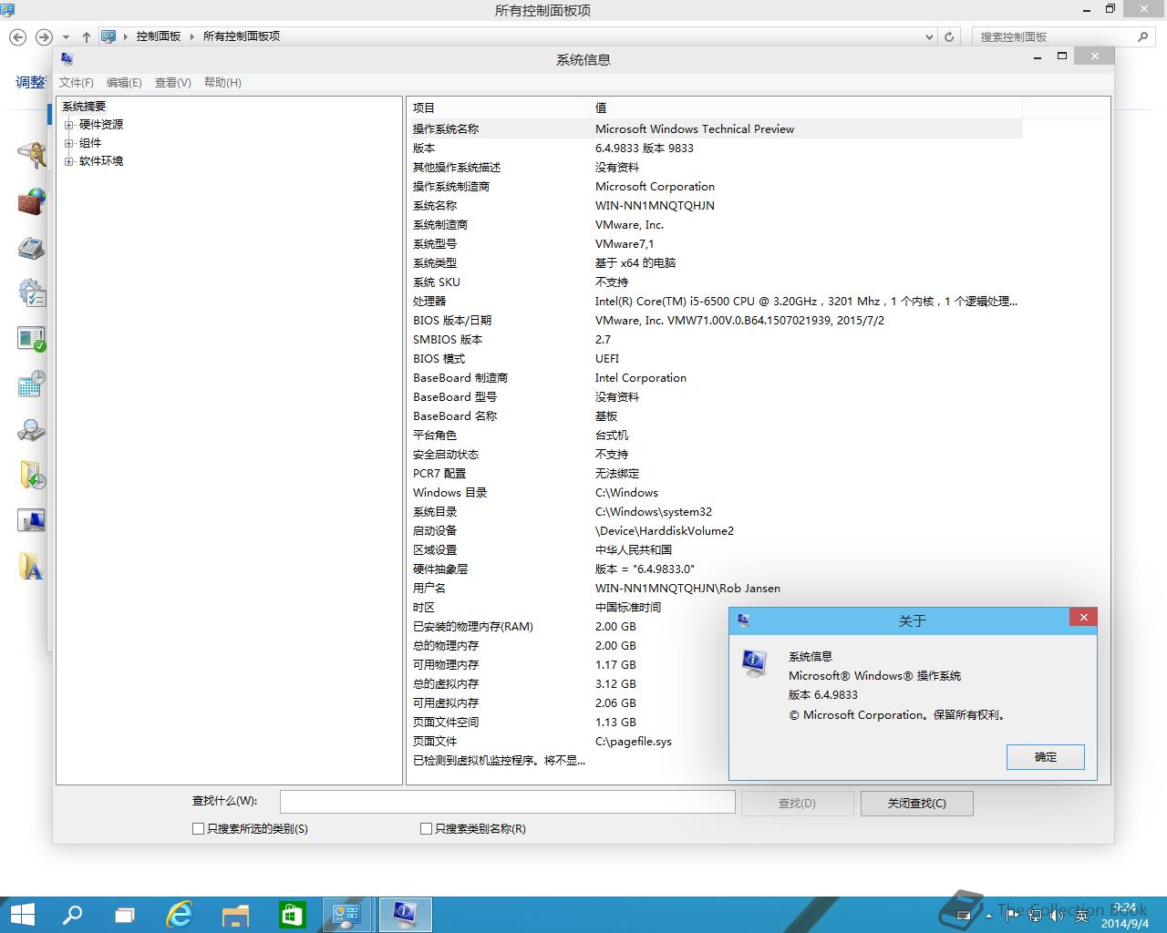This screenshot has height=933, width=1167.
Task: Open the BitLocker drive encryption icon
Action: click(32, 155)
